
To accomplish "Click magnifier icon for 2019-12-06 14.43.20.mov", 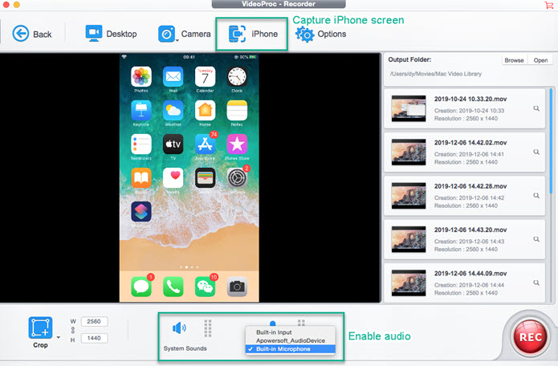I will 536,239.
